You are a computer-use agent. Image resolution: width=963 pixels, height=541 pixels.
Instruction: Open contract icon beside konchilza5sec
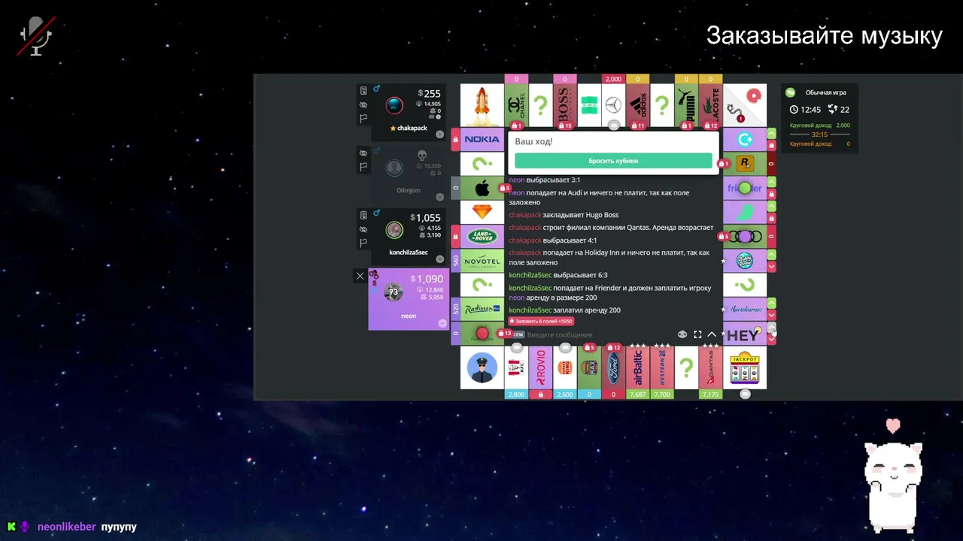click(x=363, y=216)
